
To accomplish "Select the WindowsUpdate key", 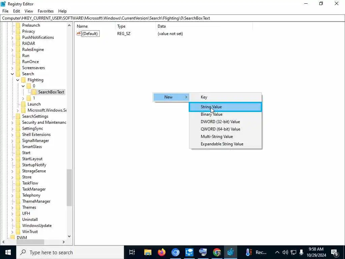I will [x=37, y=226].
